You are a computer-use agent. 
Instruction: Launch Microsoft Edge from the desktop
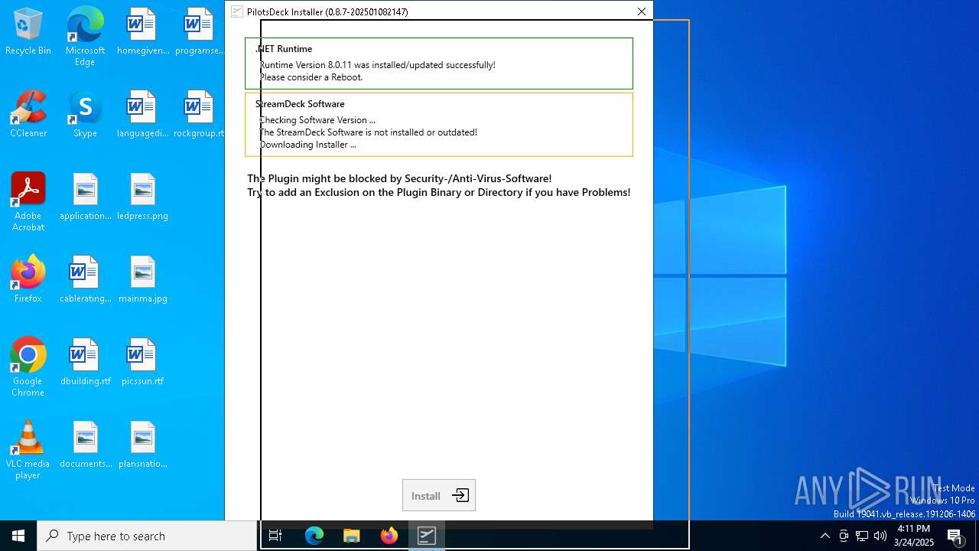pyautogui.click(x=85, y=37)
